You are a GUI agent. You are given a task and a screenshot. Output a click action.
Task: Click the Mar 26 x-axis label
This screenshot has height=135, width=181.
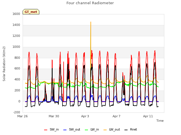[23, 116]
